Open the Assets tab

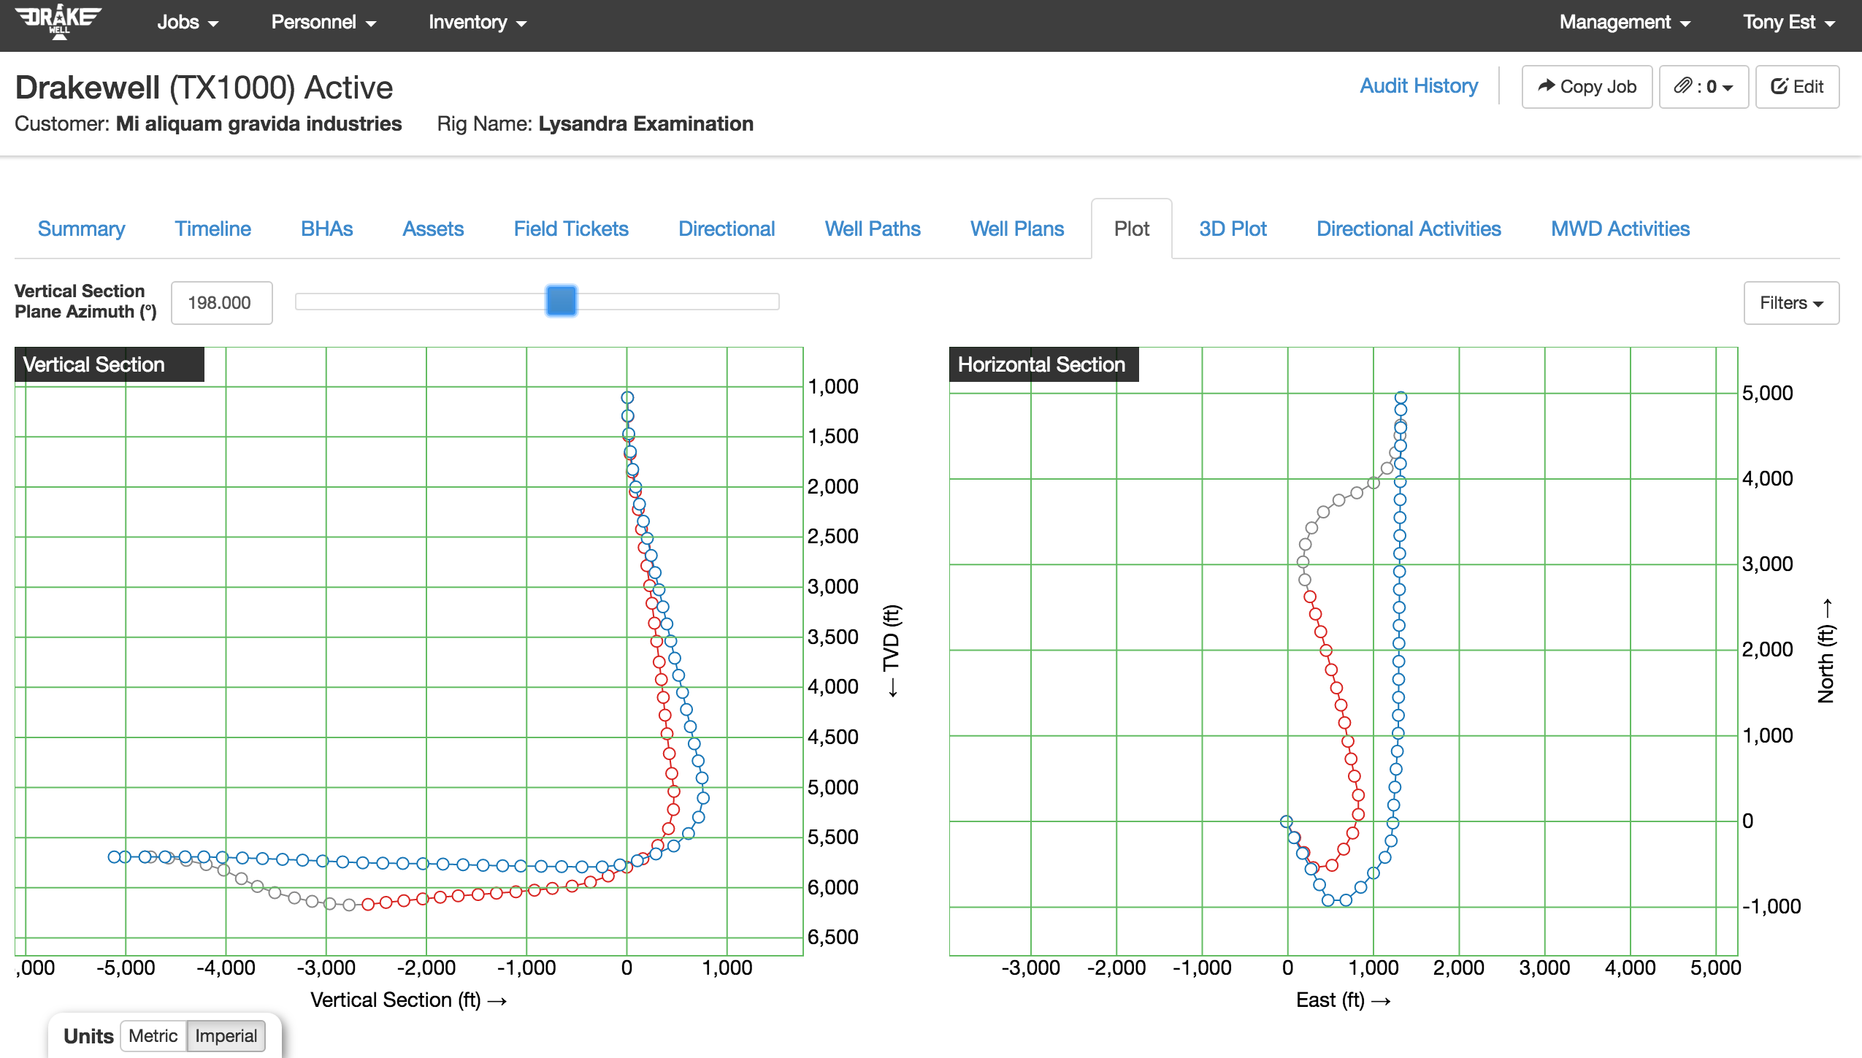coord(433,229)
